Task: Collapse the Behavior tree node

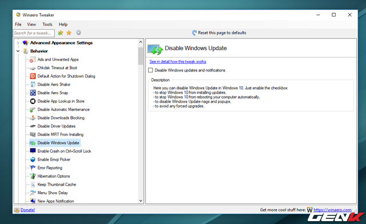Action: [18, 51]
